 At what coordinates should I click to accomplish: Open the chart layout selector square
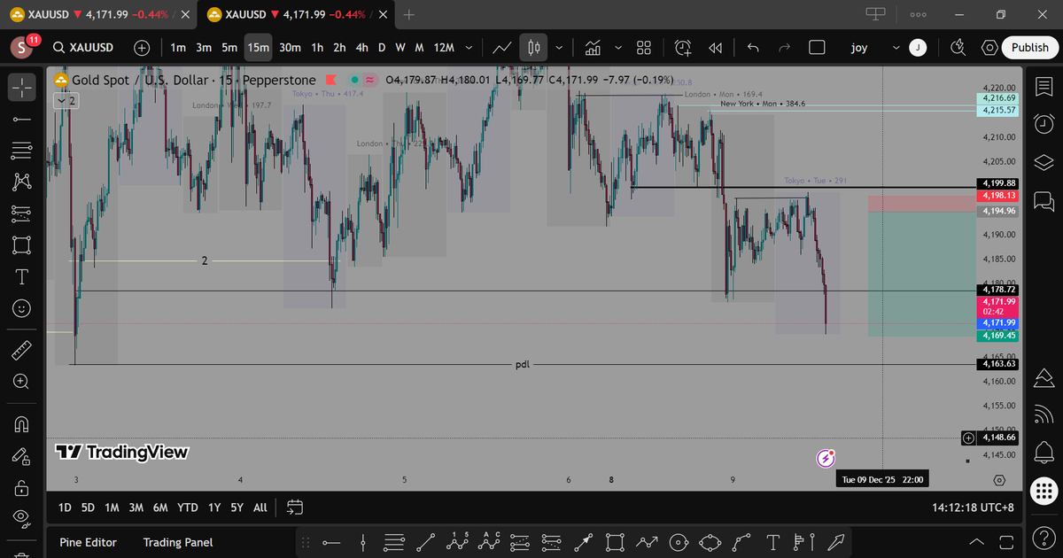(x=817, y=48)
